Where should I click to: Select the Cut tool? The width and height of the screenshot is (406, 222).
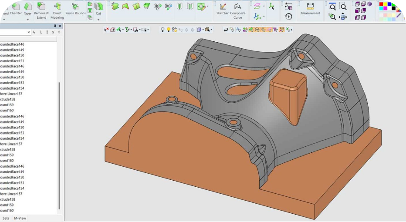coord(98,9)
